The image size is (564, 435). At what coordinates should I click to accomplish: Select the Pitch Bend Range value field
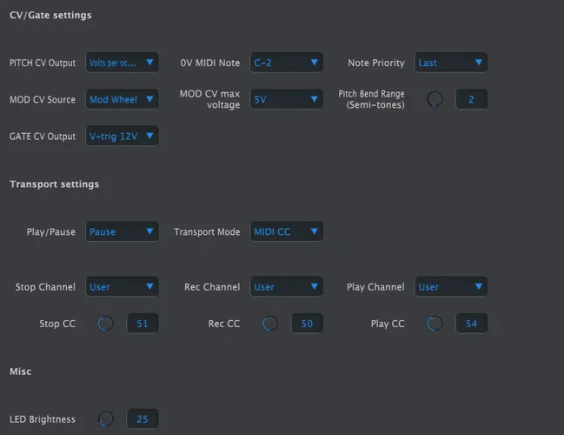pos(471,99)
